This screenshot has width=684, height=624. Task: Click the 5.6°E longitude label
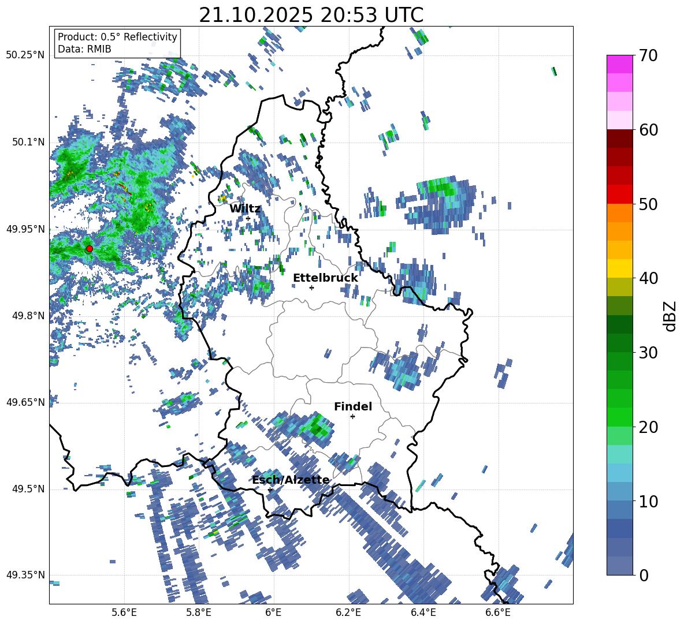(x=124, y=612)
